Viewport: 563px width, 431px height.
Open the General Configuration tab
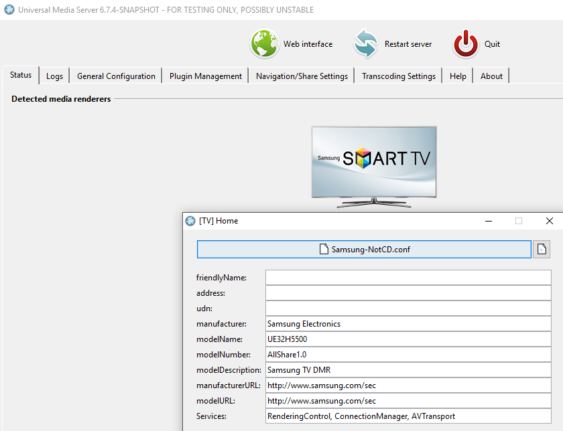tap(116, 76)
